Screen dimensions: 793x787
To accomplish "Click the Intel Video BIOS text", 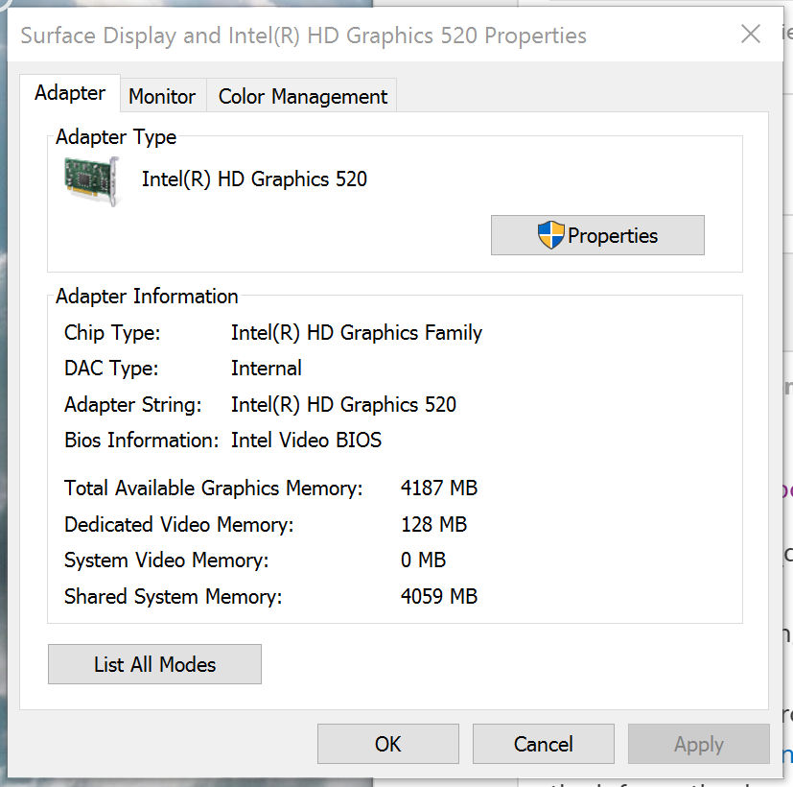I will (306, 441).
